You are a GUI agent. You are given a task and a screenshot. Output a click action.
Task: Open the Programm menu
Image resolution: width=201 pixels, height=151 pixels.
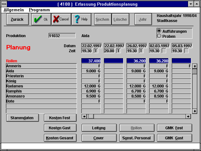pos(39,10)
